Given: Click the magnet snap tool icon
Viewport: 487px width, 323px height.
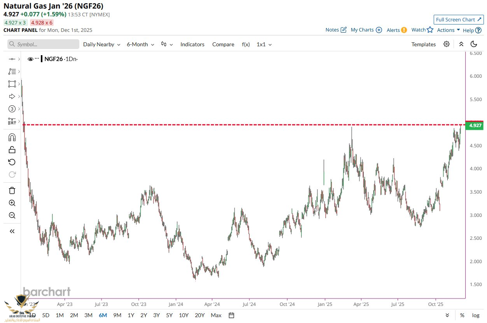Looking at the screenshot, I should (12, 137).
